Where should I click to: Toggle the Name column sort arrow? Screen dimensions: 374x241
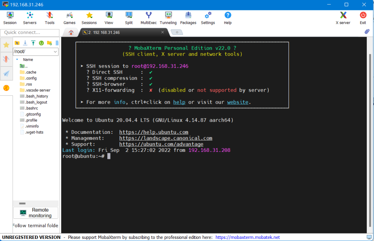tap(17, 60)
